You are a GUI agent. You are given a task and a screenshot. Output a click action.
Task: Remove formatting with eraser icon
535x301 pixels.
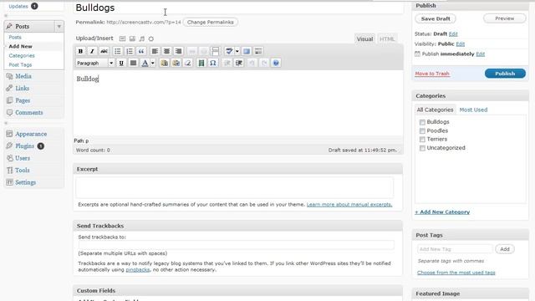pos(187,64)
